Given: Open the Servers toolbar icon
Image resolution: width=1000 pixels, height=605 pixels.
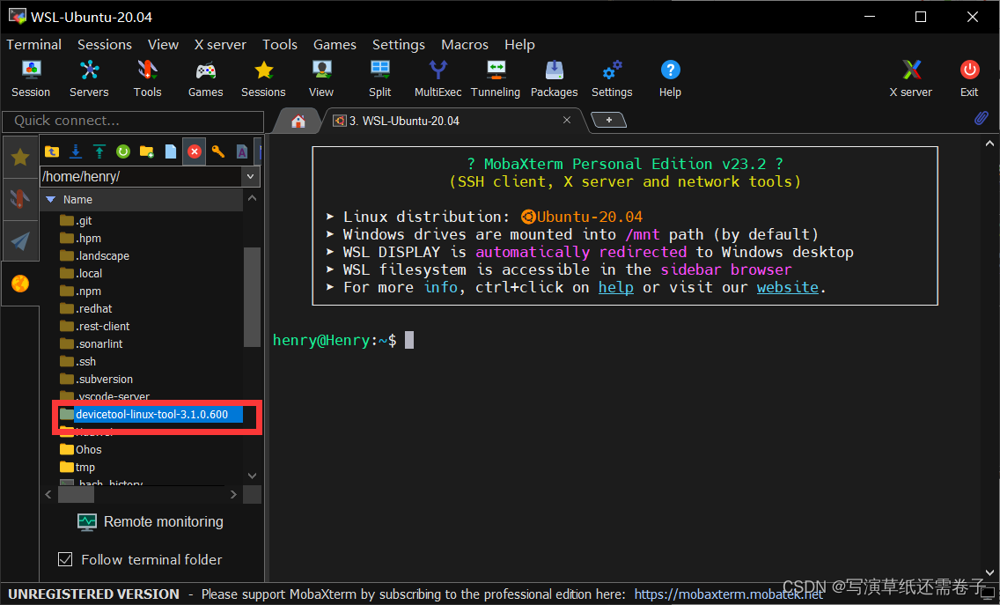Looking at the screenshot, I should (89, 78).
